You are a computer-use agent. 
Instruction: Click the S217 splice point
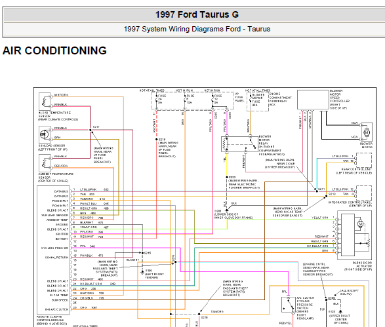(90, 130)
